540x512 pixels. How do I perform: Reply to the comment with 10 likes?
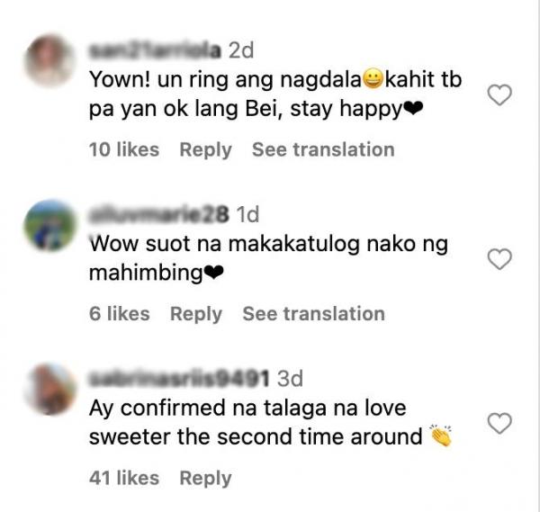tap(205, 150)
